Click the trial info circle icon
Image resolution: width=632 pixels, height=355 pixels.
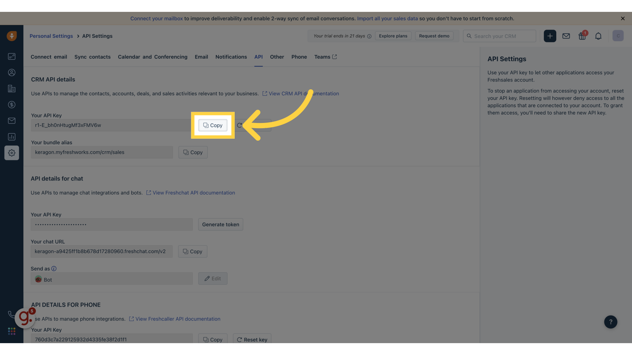(x=369, y=36)
